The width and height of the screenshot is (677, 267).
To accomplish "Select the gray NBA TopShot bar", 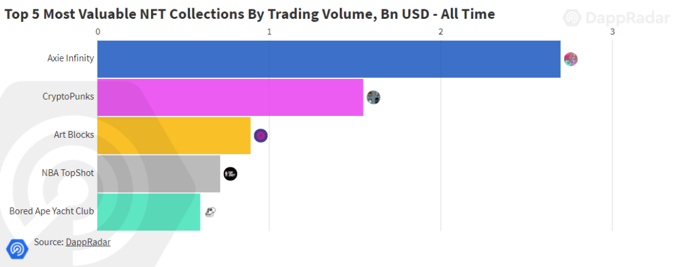I will click(x=159, y=174).
